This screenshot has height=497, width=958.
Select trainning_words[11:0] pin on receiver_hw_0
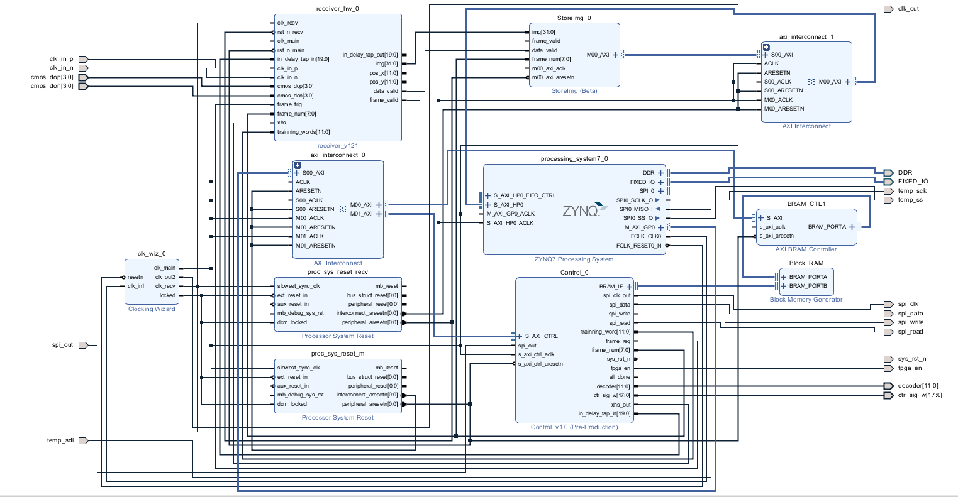(x=303, y=132)
